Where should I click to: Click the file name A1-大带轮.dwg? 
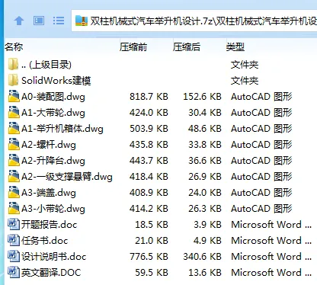pyautogui.click(x=53, y=113)
